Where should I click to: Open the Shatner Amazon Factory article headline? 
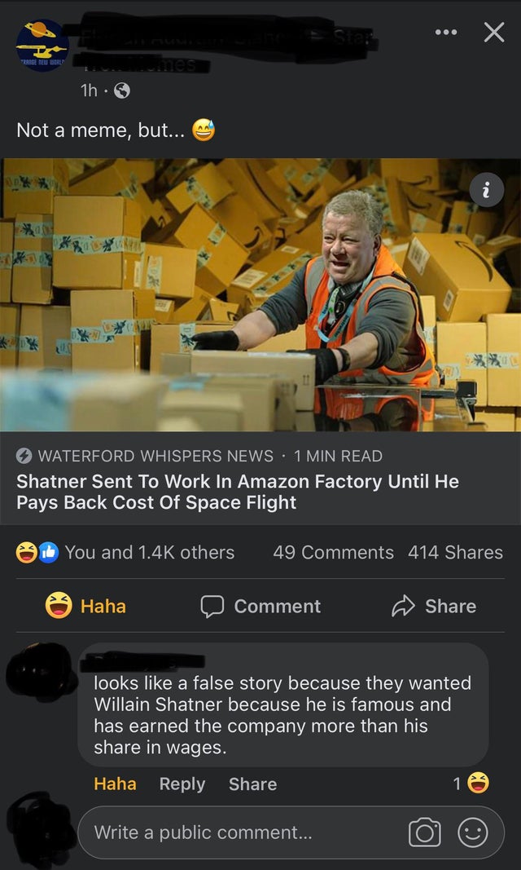(x=238, y=492)
